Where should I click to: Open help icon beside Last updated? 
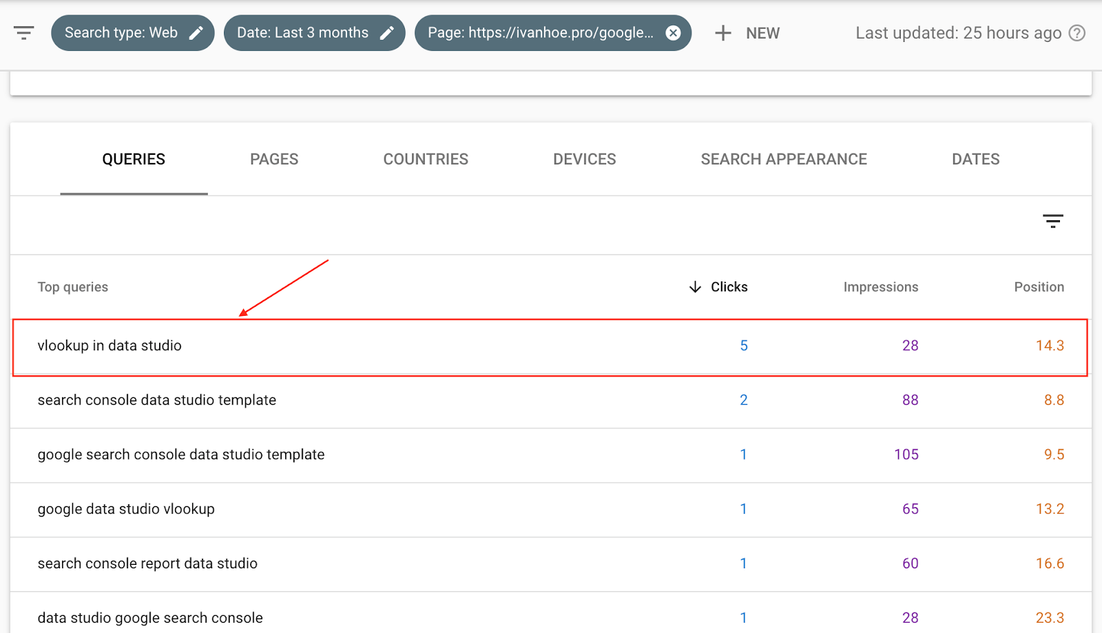pos(1077,33)
